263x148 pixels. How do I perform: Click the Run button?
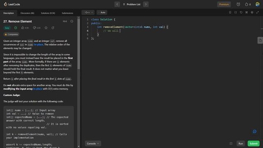(x=240, y=143)
